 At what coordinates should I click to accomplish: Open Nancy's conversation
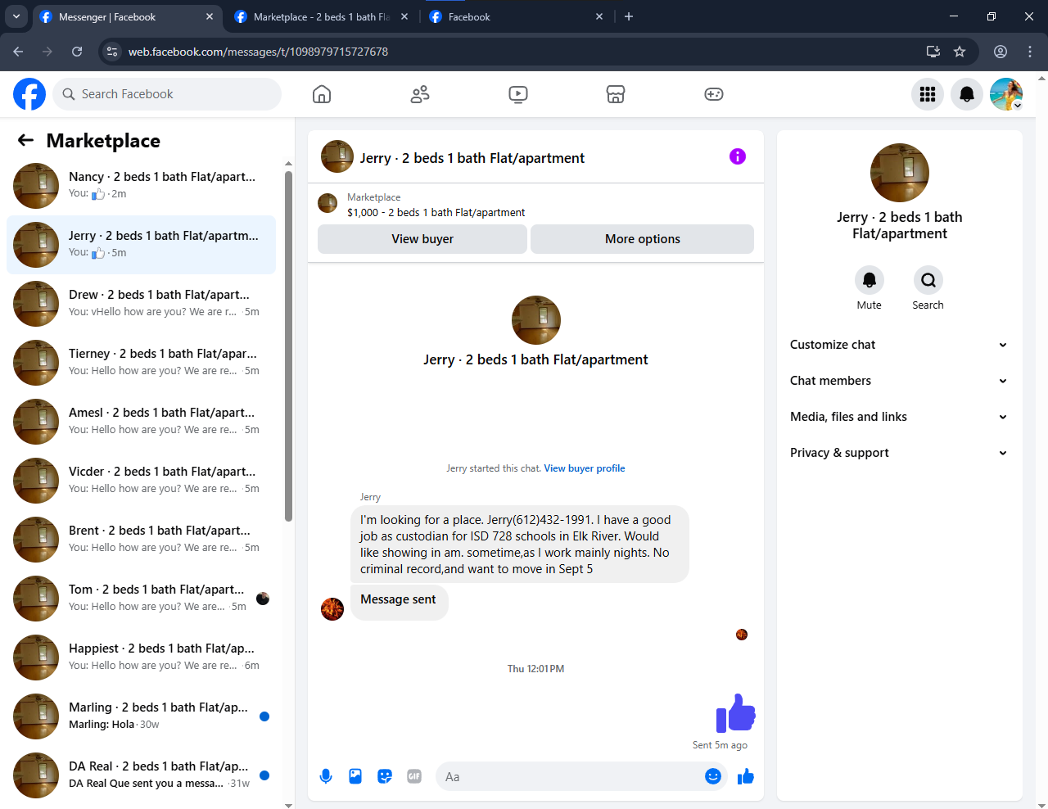pyautogui.click(x=141, y=186)
